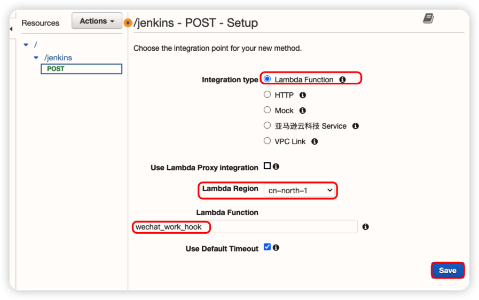Uncheck the Use Default Timeout checkbox
This screenshot has width=479, height=300.
tap(268, 247)
